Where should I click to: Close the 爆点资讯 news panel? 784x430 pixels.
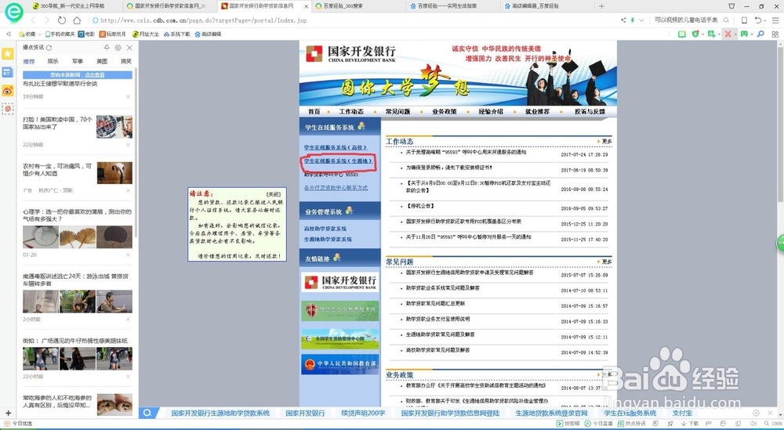(129, 48)
